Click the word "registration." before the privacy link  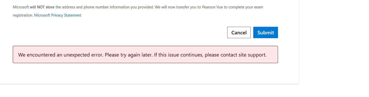pos(23,15)
